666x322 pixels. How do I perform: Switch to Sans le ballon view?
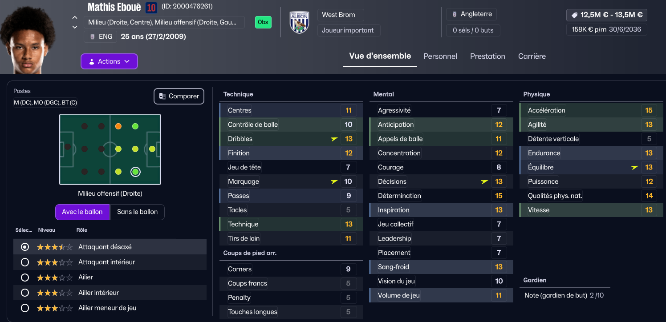coord(137,212)
